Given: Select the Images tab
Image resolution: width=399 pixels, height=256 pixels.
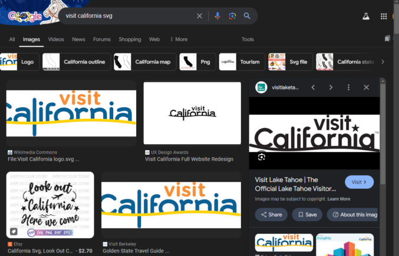Looking at the screenshot, I should (x=31, y=39).
